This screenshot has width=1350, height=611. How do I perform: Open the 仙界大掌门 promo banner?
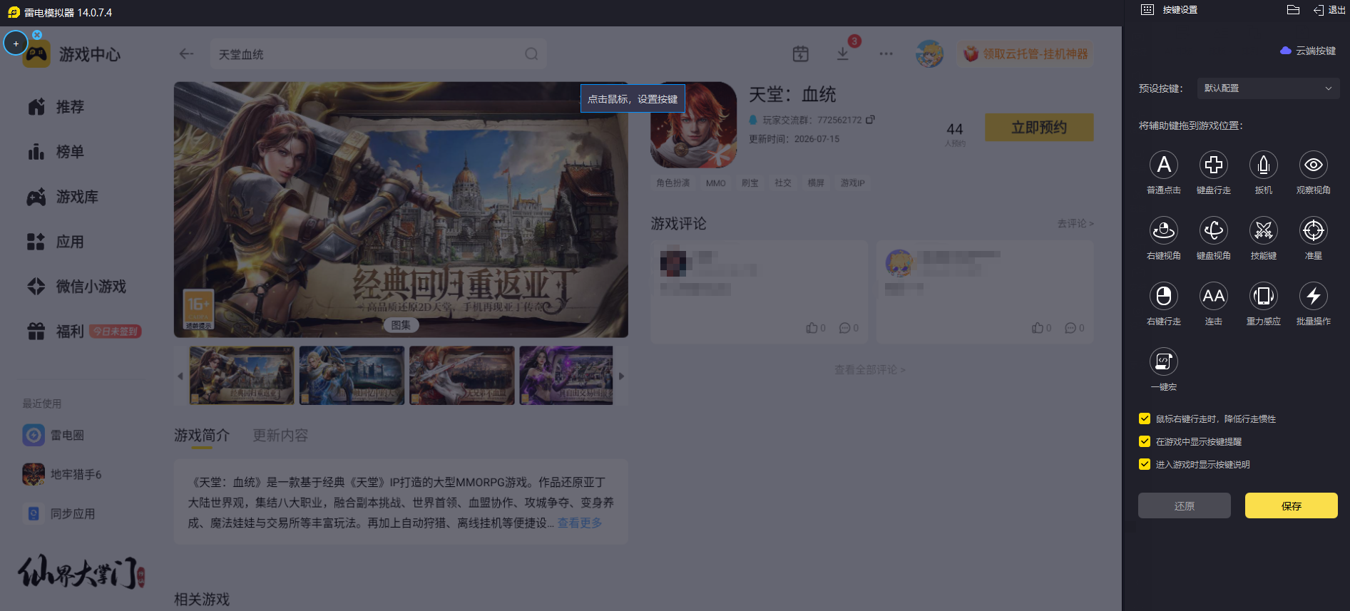81,572
